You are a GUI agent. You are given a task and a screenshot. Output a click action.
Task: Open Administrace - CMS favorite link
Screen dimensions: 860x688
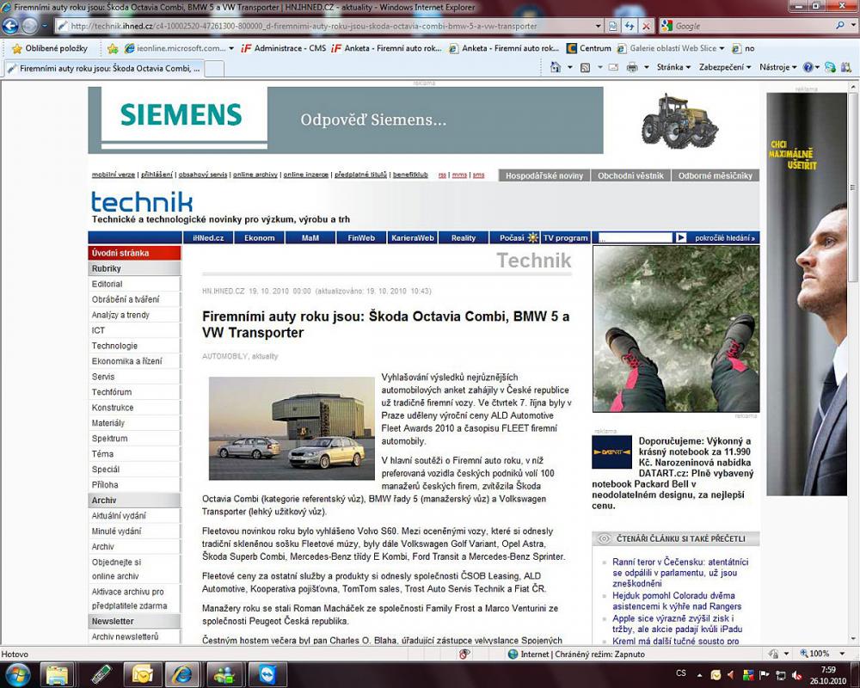coord(284,48)
